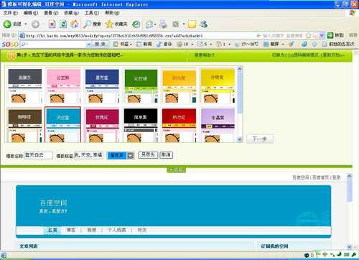Click the system tray moon icon
The height and width of the screenshot is (260, 359).
click(x=340, y=254)
